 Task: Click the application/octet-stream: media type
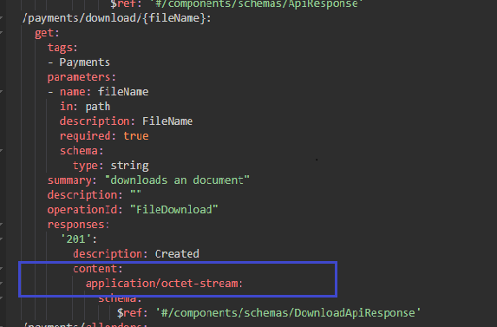tap(164, 284)
